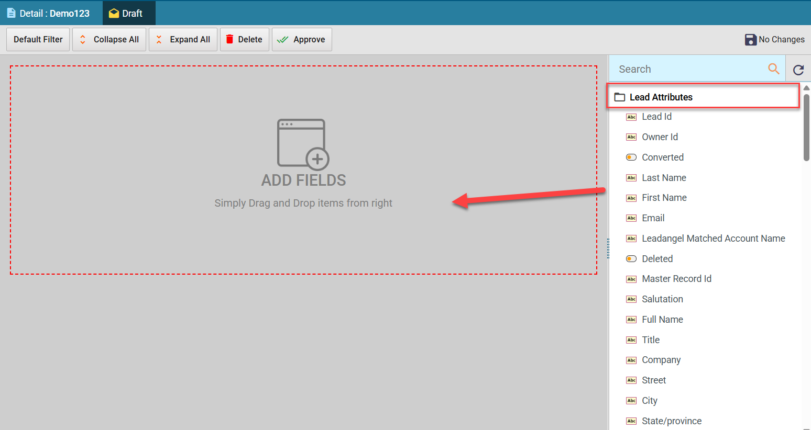Screen dimensions: 811x430
Task: Select the Owner Id field
Action: (x=660, y=137)
